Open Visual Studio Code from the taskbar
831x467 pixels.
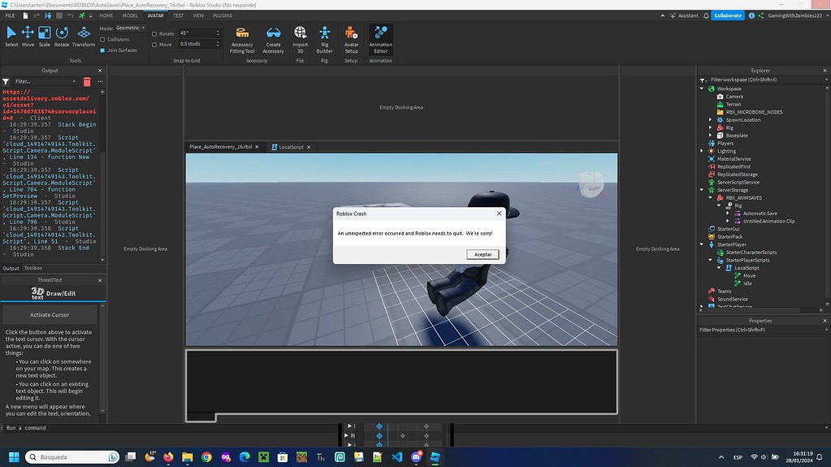[397, 457]
